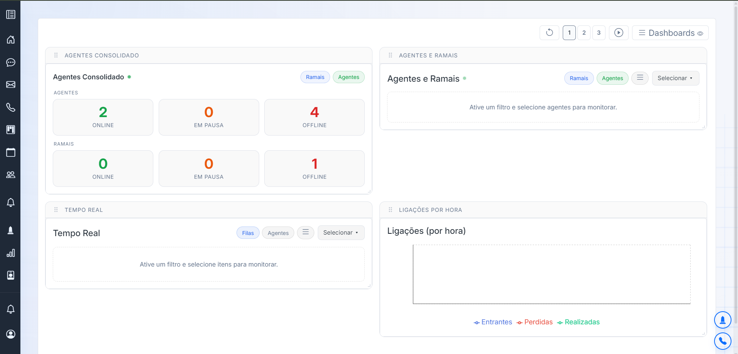
Task: Open calendar icon in sidebar
Action: [x=11, y=152]
